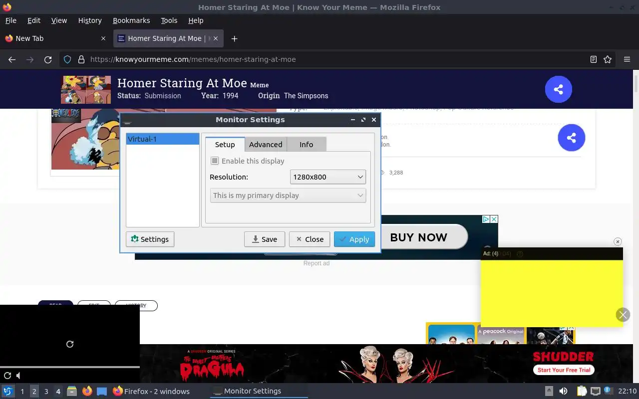Replay the video with reload icon in player
639x399 pixels.
(x=70, y=344)
